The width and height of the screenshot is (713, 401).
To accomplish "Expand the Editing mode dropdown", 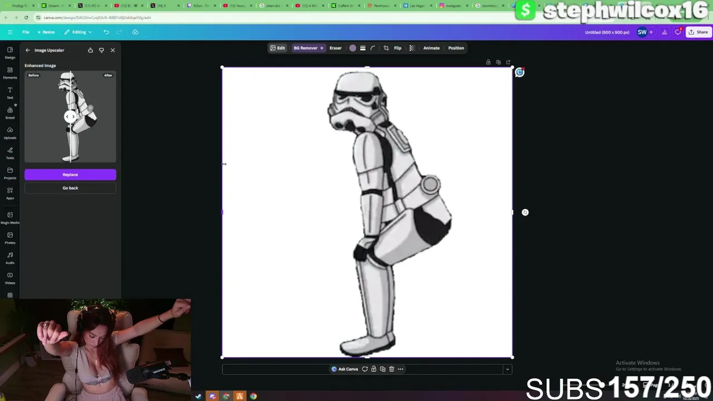I will pos(78,32).
